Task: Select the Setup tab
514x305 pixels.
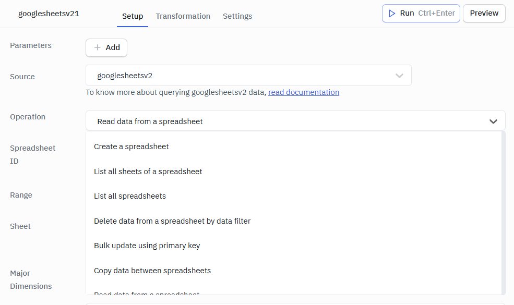Action: coord(132,16)
